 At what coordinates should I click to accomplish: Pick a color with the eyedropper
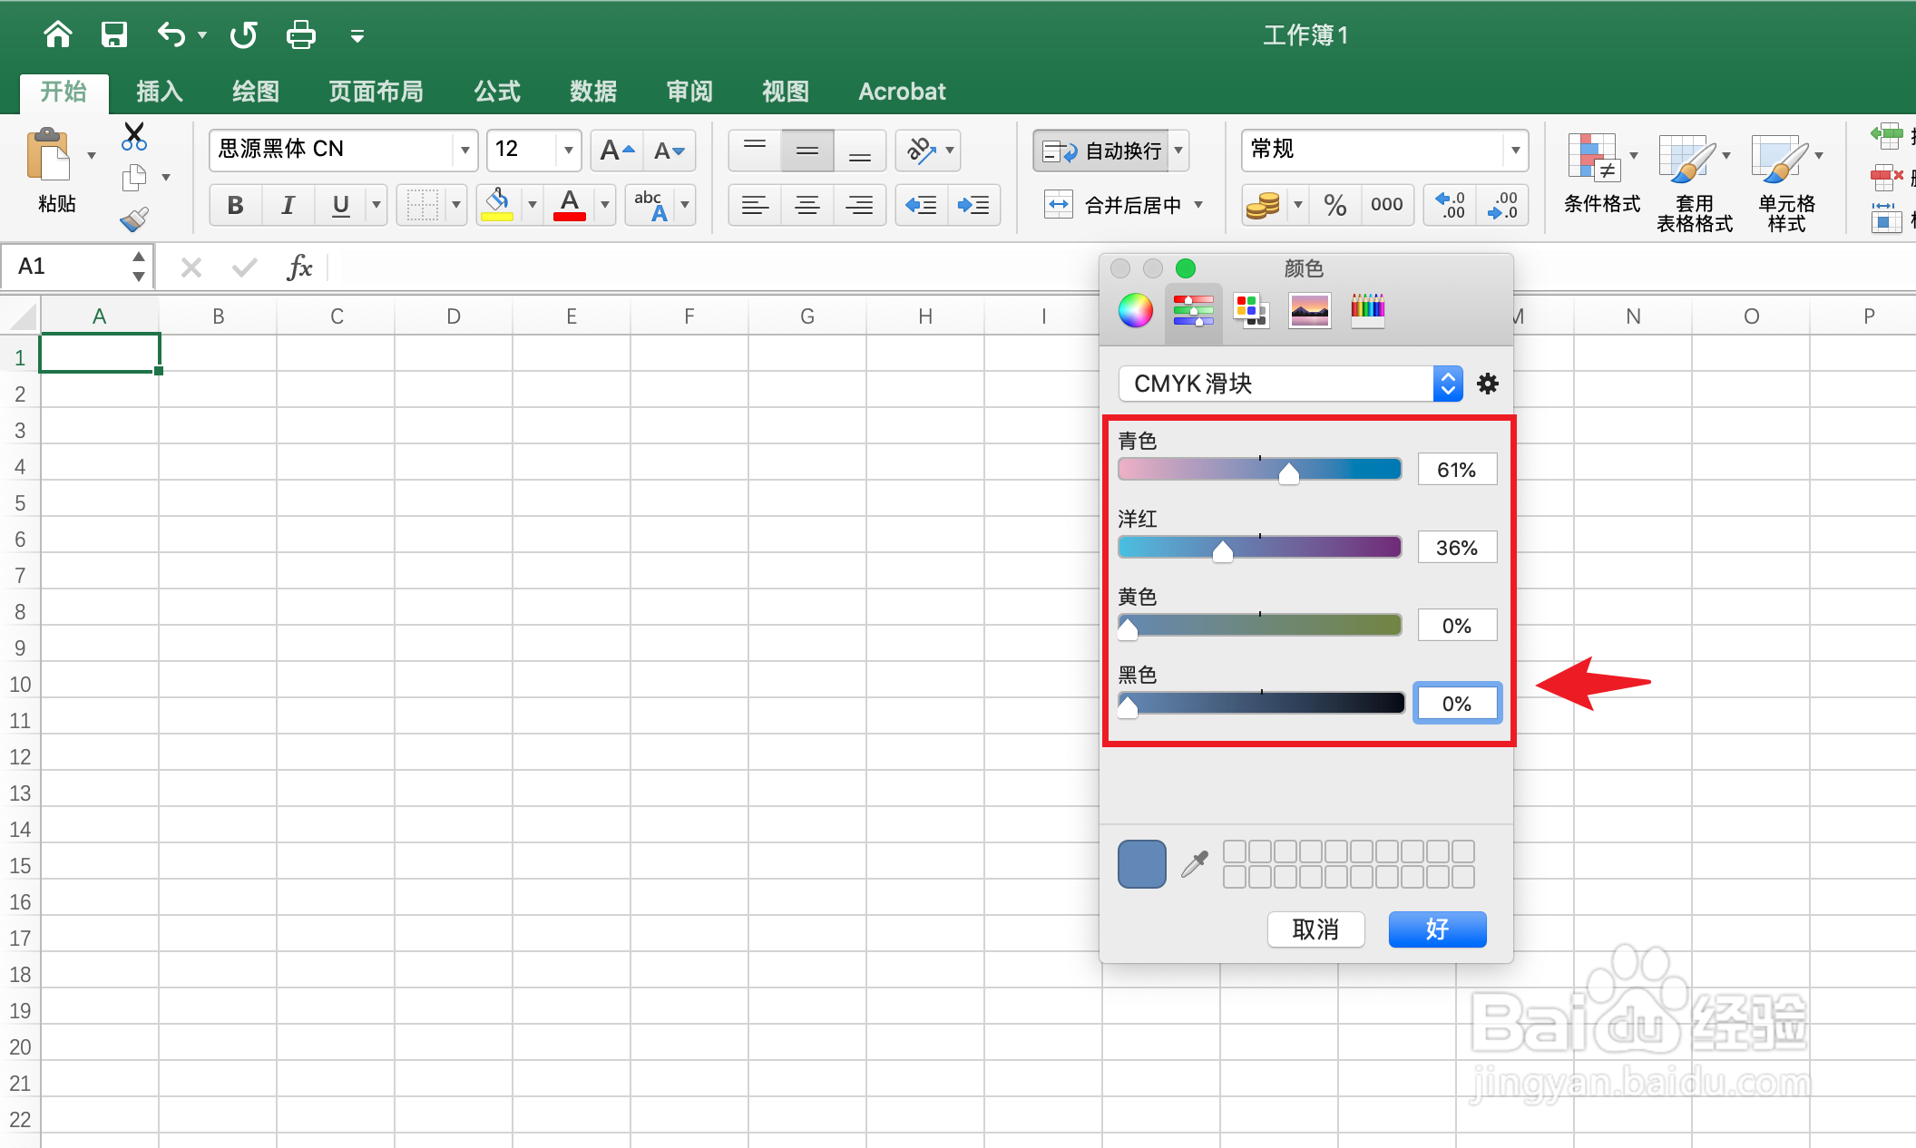(x=1195, y=864)
